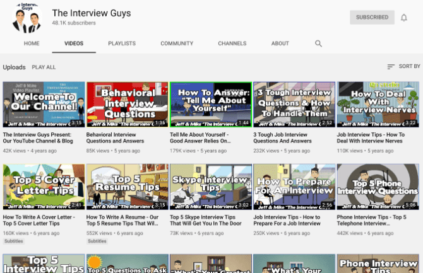423x273 pixels.
Task: Open the PLAYLISTS tab
Action: pos(122,44)
